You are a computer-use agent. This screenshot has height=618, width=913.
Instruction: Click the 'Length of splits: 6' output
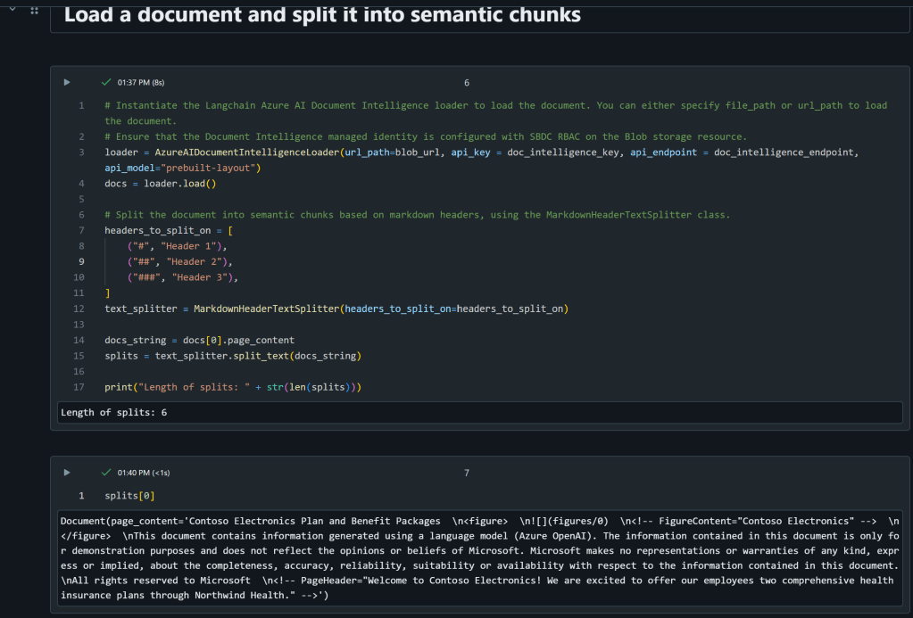coord(114,413)
